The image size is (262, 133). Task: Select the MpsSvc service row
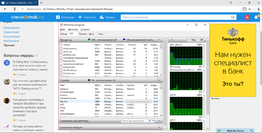pos(109,101)
